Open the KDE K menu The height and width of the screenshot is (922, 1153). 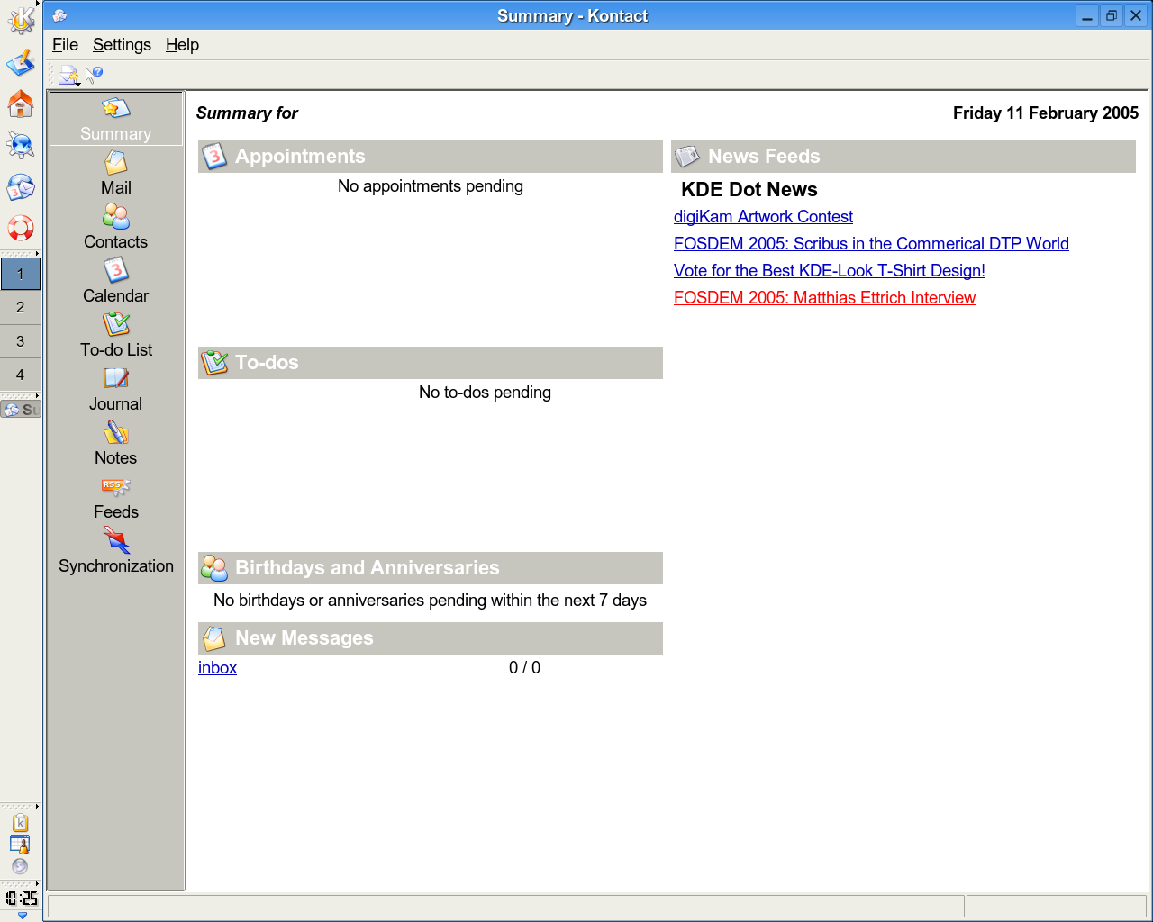point(21,20)
